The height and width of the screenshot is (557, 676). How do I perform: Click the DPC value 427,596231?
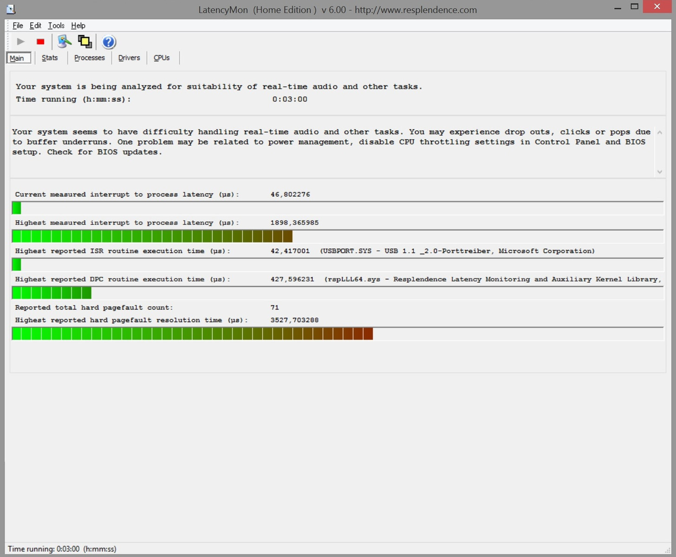(x=292, y=279)
